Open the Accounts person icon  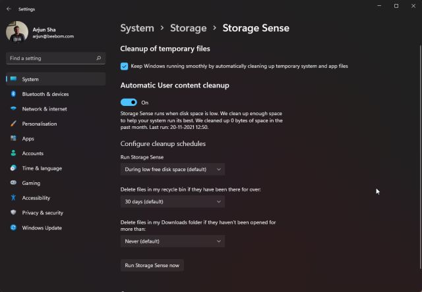[x=13, y=153]
